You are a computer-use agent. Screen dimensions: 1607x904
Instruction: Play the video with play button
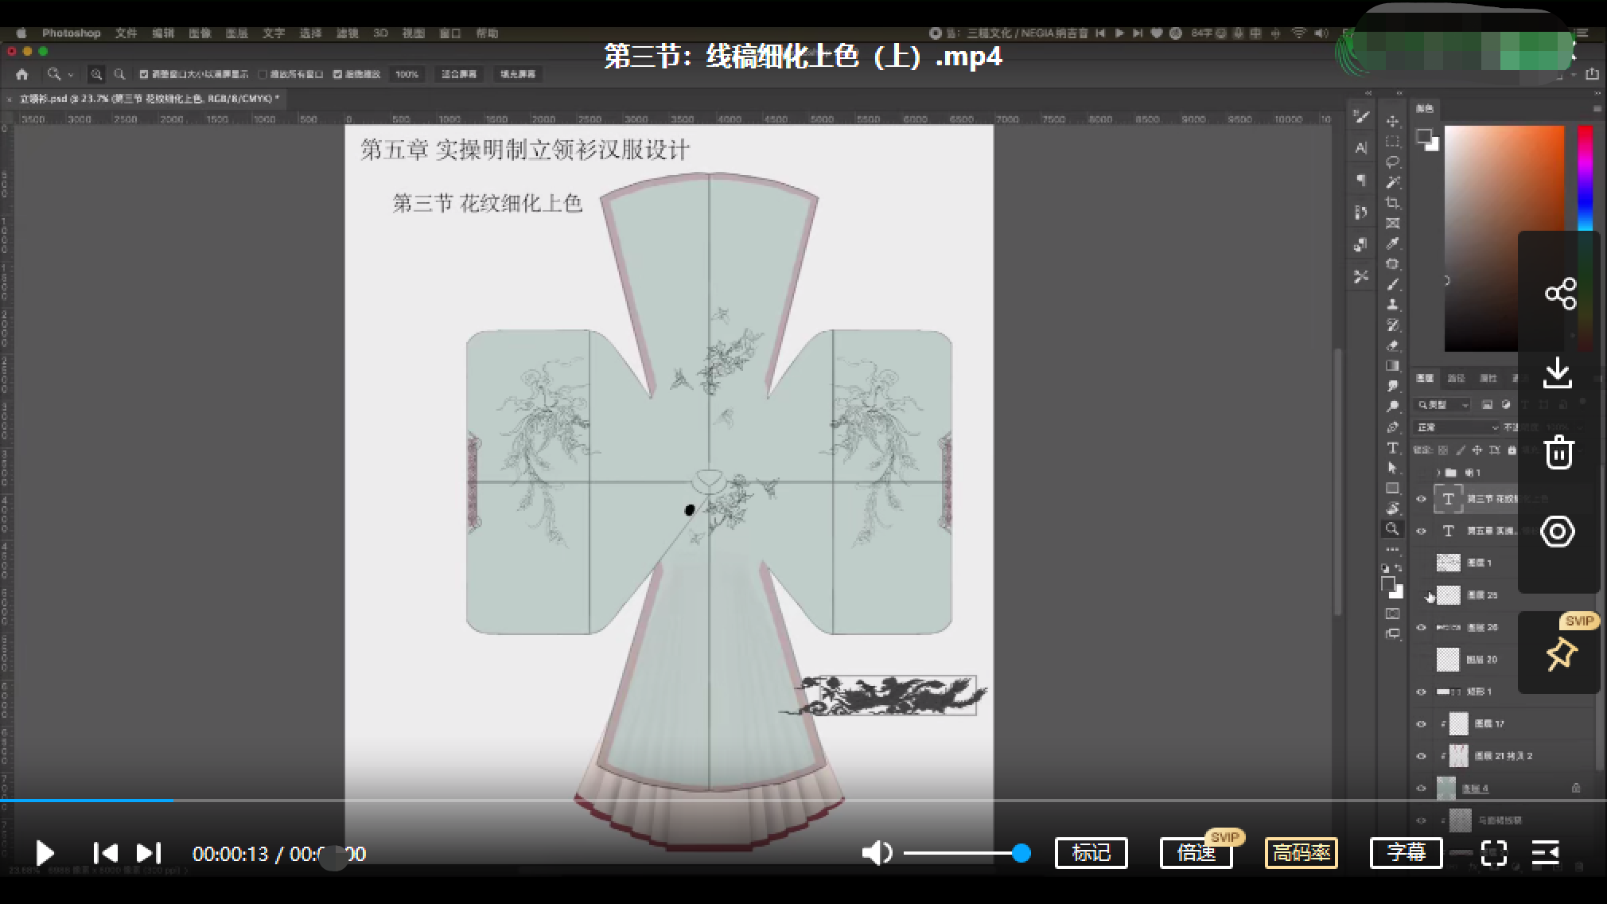pos(45,853)
